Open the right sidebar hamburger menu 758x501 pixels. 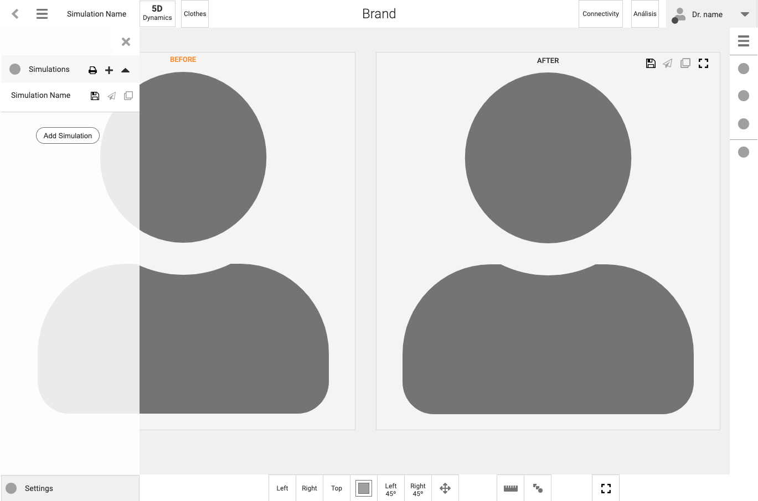click(x=744, y=41)
